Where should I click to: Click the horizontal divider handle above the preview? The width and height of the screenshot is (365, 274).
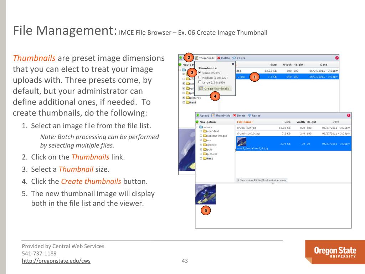pos(273,183)
